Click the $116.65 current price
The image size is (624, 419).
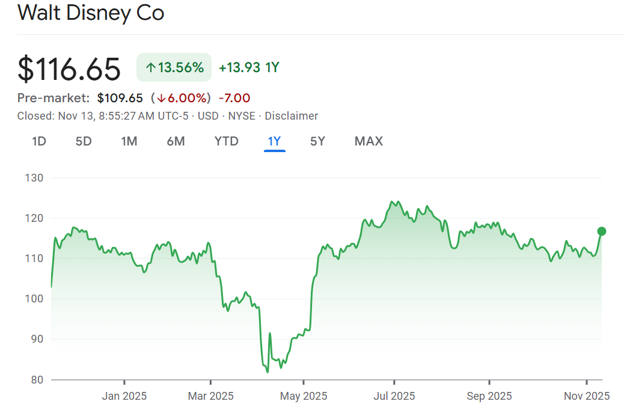tap(69, 69)
